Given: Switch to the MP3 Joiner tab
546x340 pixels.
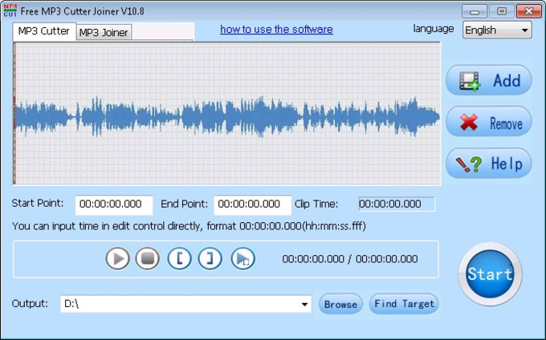Looking at the screenshot, I should (104, 33).
